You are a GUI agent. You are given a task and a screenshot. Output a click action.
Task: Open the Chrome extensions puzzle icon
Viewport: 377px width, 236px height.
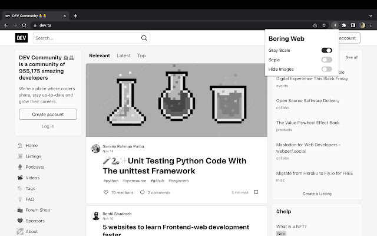344,25
